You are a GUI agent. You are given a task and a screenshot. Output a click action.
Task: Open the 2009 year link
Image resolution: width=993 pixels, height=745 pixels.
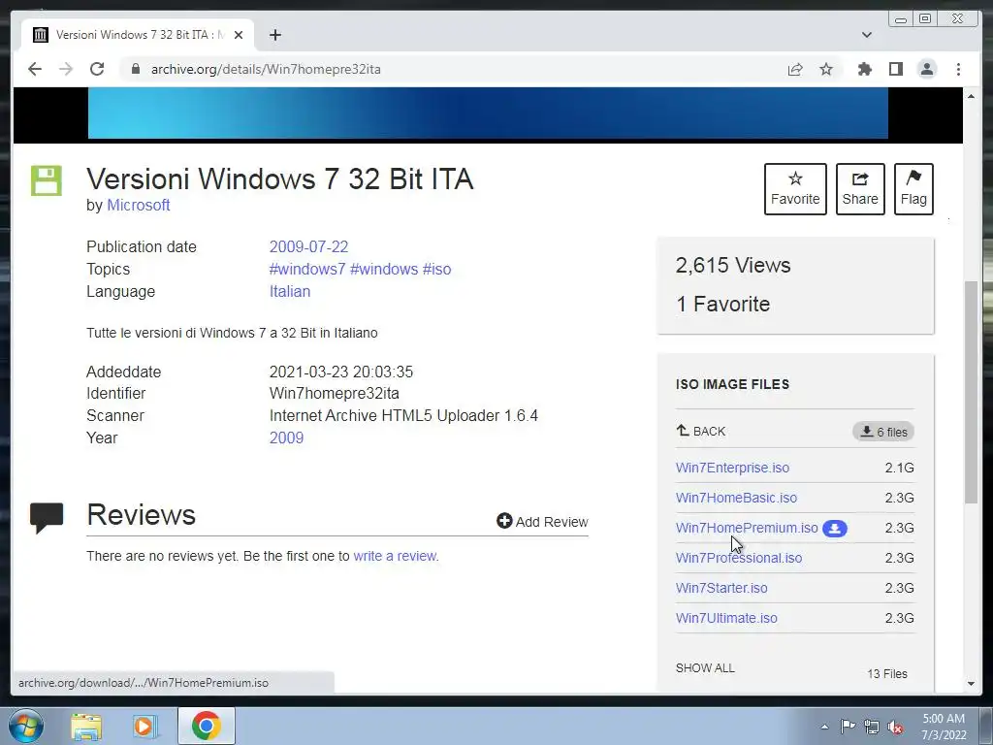286,437
